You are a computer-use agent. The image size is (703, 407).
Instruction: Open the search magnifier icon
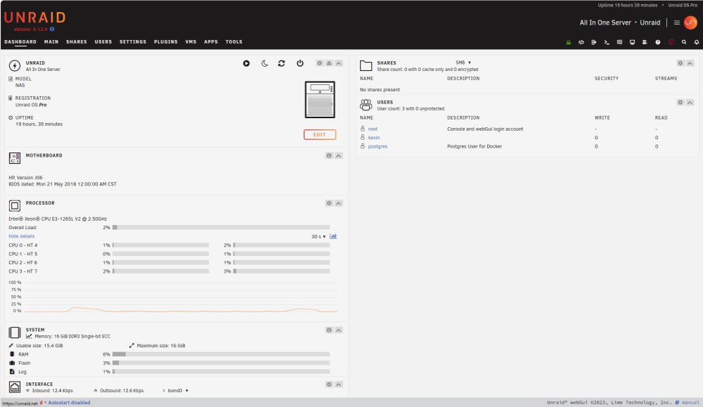(684, 42)
